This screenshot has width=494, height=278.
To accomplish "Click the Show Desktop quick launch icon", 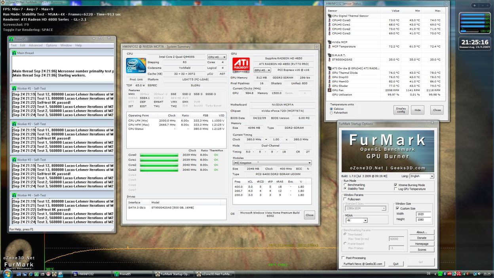I will click(19, 274).
